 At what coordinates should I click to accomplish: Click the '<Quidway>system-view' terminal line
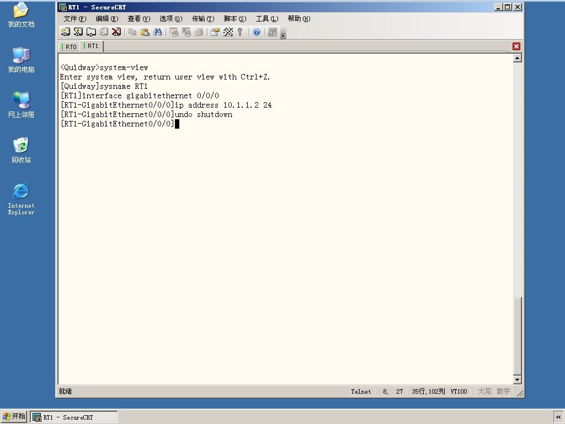coord(104,68)
